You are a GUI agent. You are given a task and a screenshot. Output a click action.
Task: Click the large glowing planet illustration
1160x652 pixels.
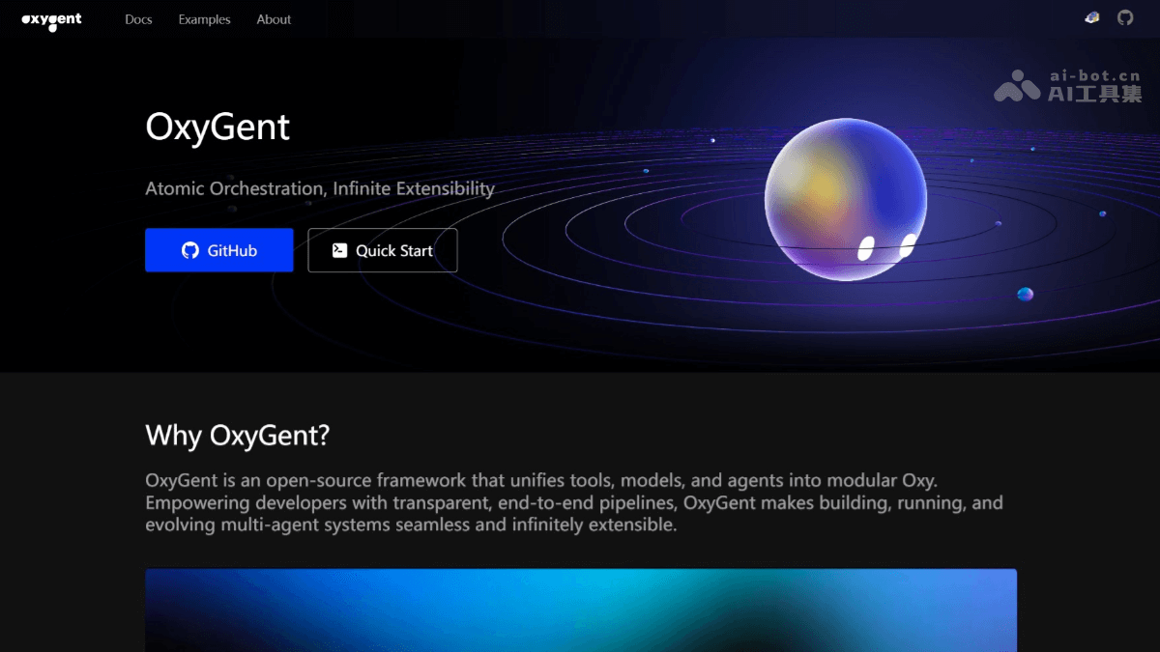coord(847,200)
